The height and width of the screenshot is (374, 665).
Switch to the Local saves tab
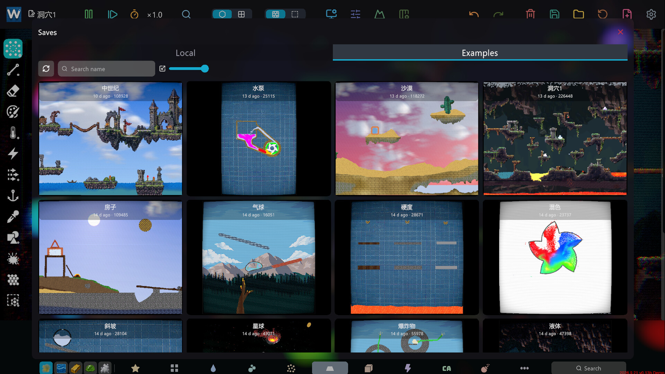coord(185,53)
